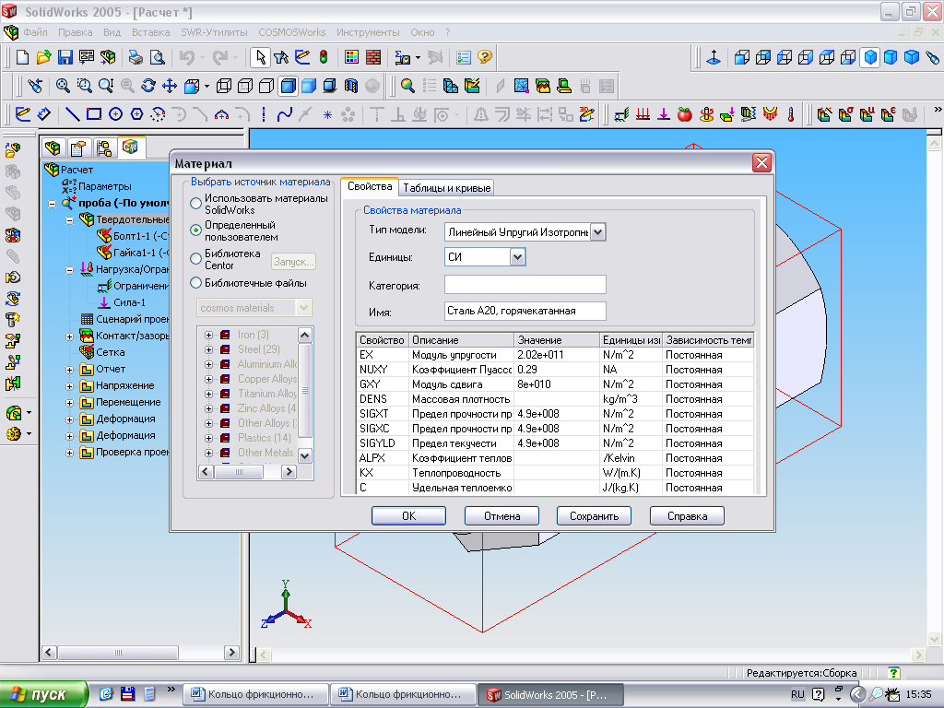Switch to 'Свойства' tab

(x=370, y=186)
